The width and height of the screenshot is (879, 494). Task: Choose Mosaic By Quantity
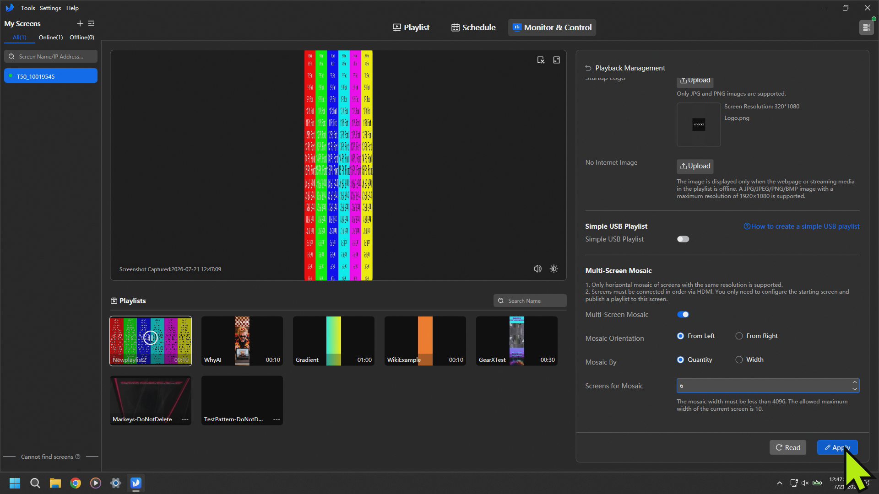click(680, 360)
